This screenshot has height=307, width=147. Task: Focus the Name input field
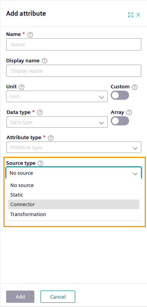74,44
